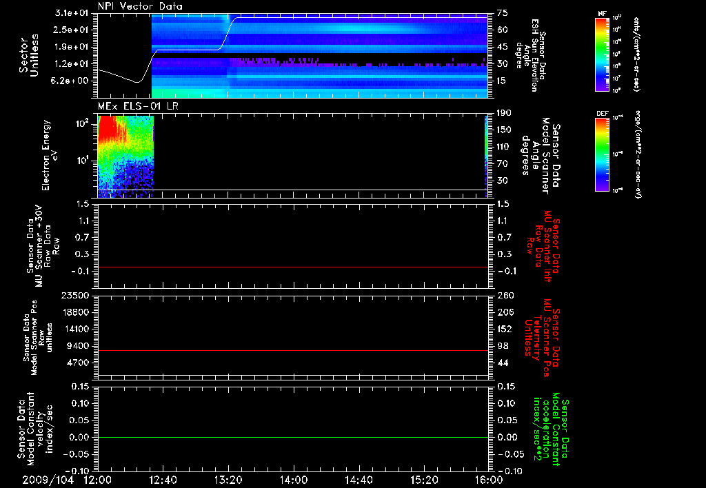Click the 2009/104 date label
Viewport: 706px width, 488px height.
click(48, 480)
